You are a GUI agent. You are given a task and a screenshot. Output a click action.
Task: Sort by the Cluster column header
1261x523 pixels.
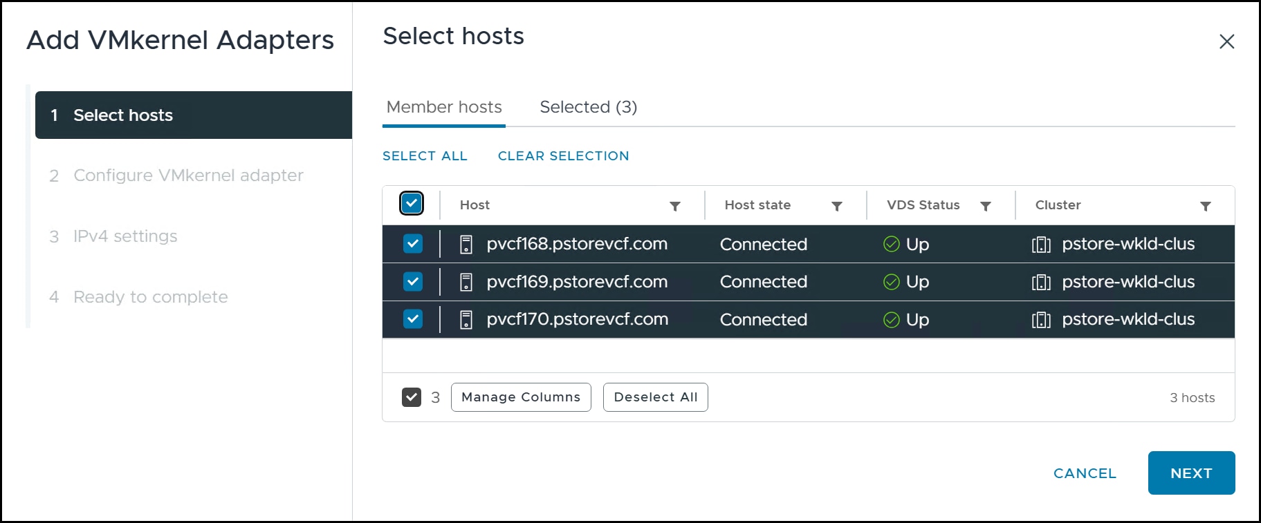point(1058,205)
